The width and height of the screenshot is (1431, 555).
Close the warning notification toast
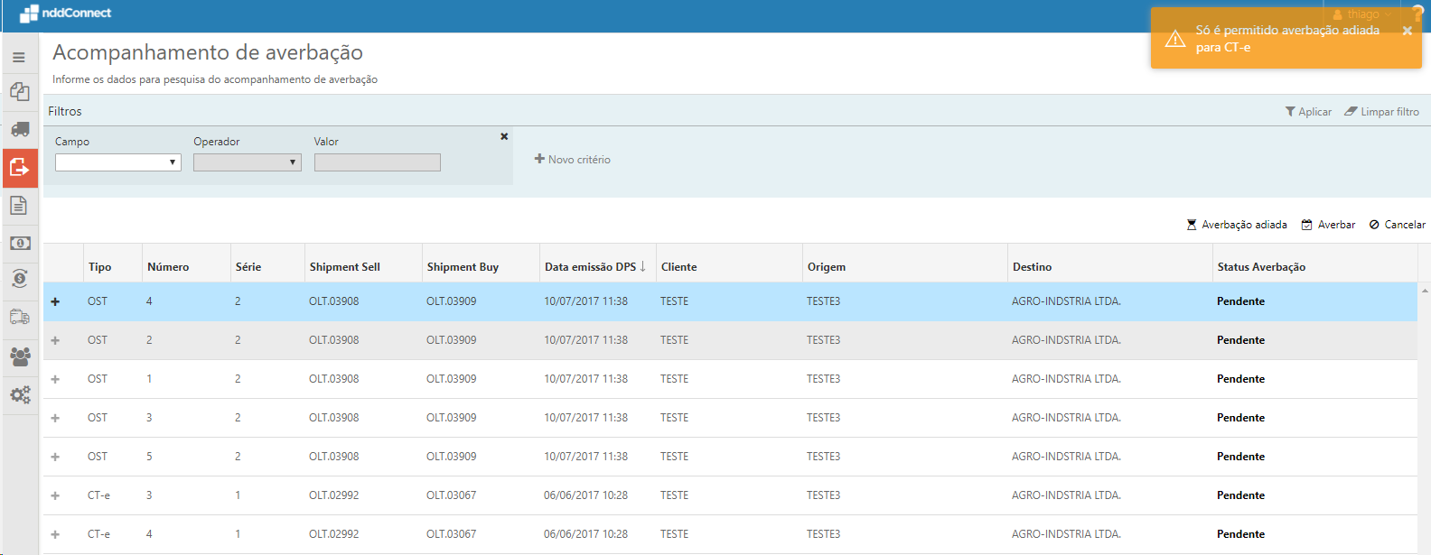coord(1407,31)
